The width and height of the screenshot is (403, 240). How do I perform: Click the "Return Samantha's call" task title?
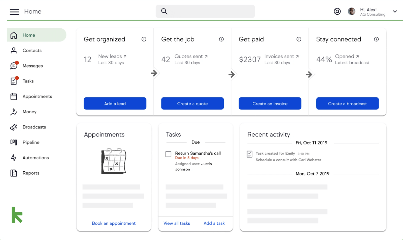coord(198,153)
